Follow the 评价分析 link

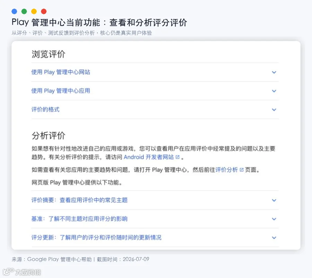pyautogui.click(x=226, y=170)
